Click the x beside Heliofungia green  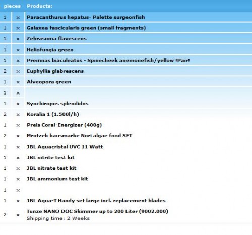[18, 50]
